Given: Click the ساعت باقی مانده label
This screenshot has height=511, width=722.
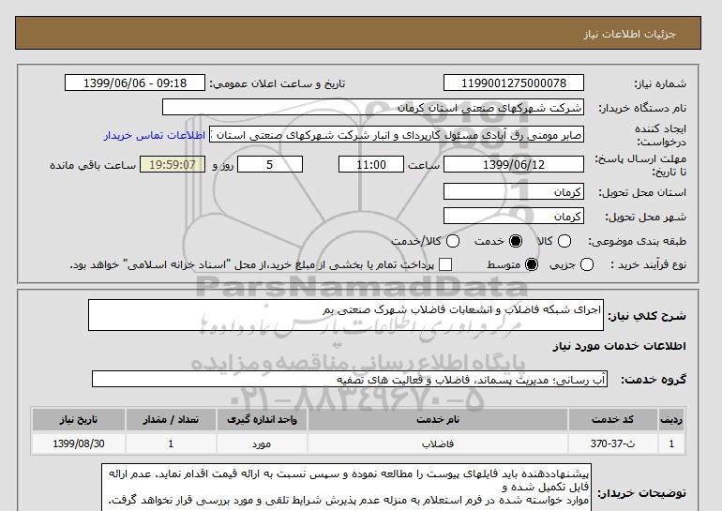Looking at the screenshot, I should point(93,165).
